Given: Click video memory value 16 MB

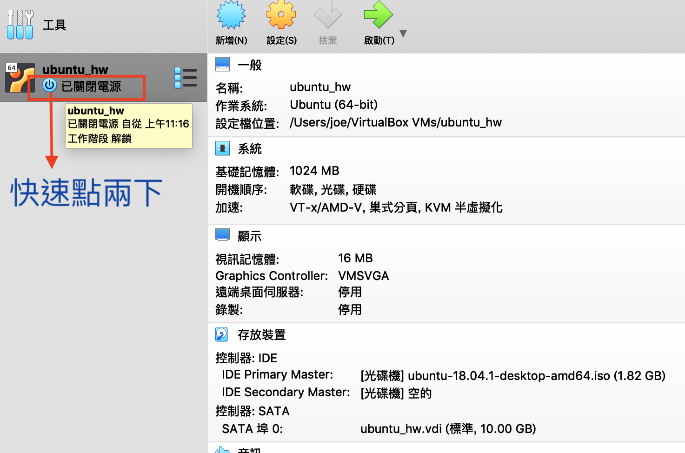Looking at the screenshot, I should [x=355, y=258].
